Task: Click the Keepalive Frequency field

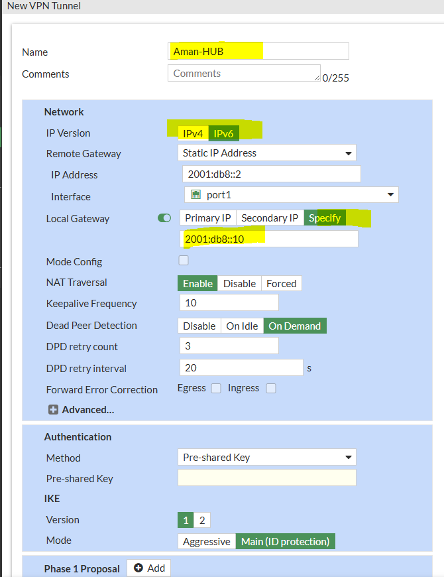Action: click(x=229, y=302)
